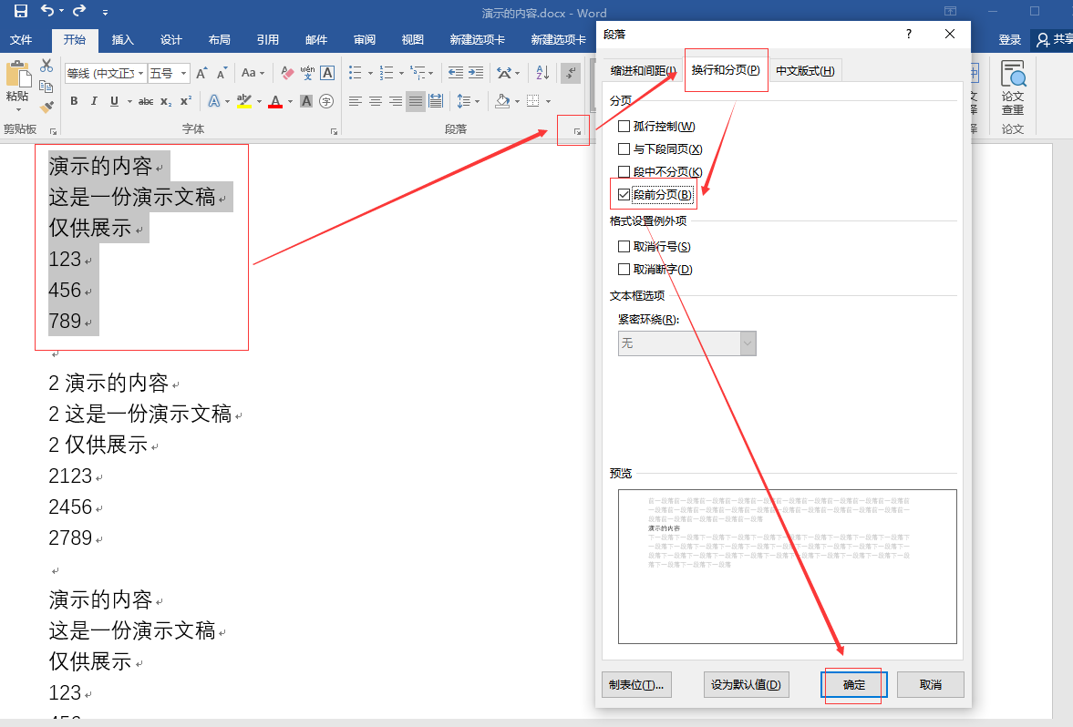
Task: Underline the selected text
Action: 114,101
